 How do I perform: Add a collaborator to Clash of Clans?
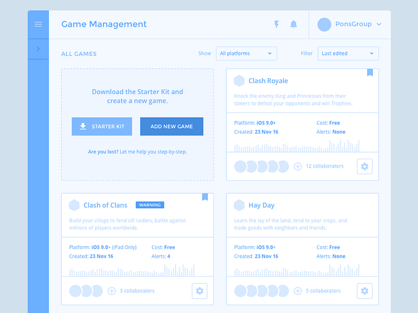tap(112, 291)
